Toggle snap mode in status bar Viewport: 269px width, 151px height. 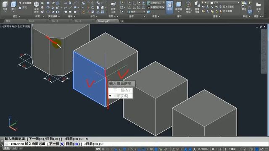pyautogui.click(x=108, y=149)
